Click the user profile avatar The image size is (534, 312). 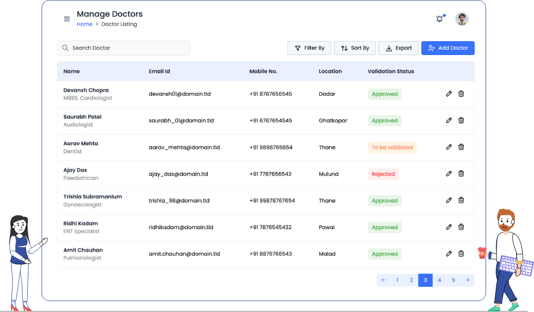tap(462, 19)
